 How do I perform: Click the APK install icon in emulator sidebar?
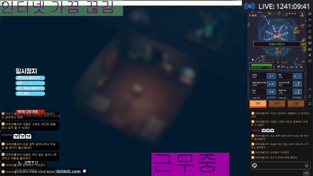tap(310, 49)
